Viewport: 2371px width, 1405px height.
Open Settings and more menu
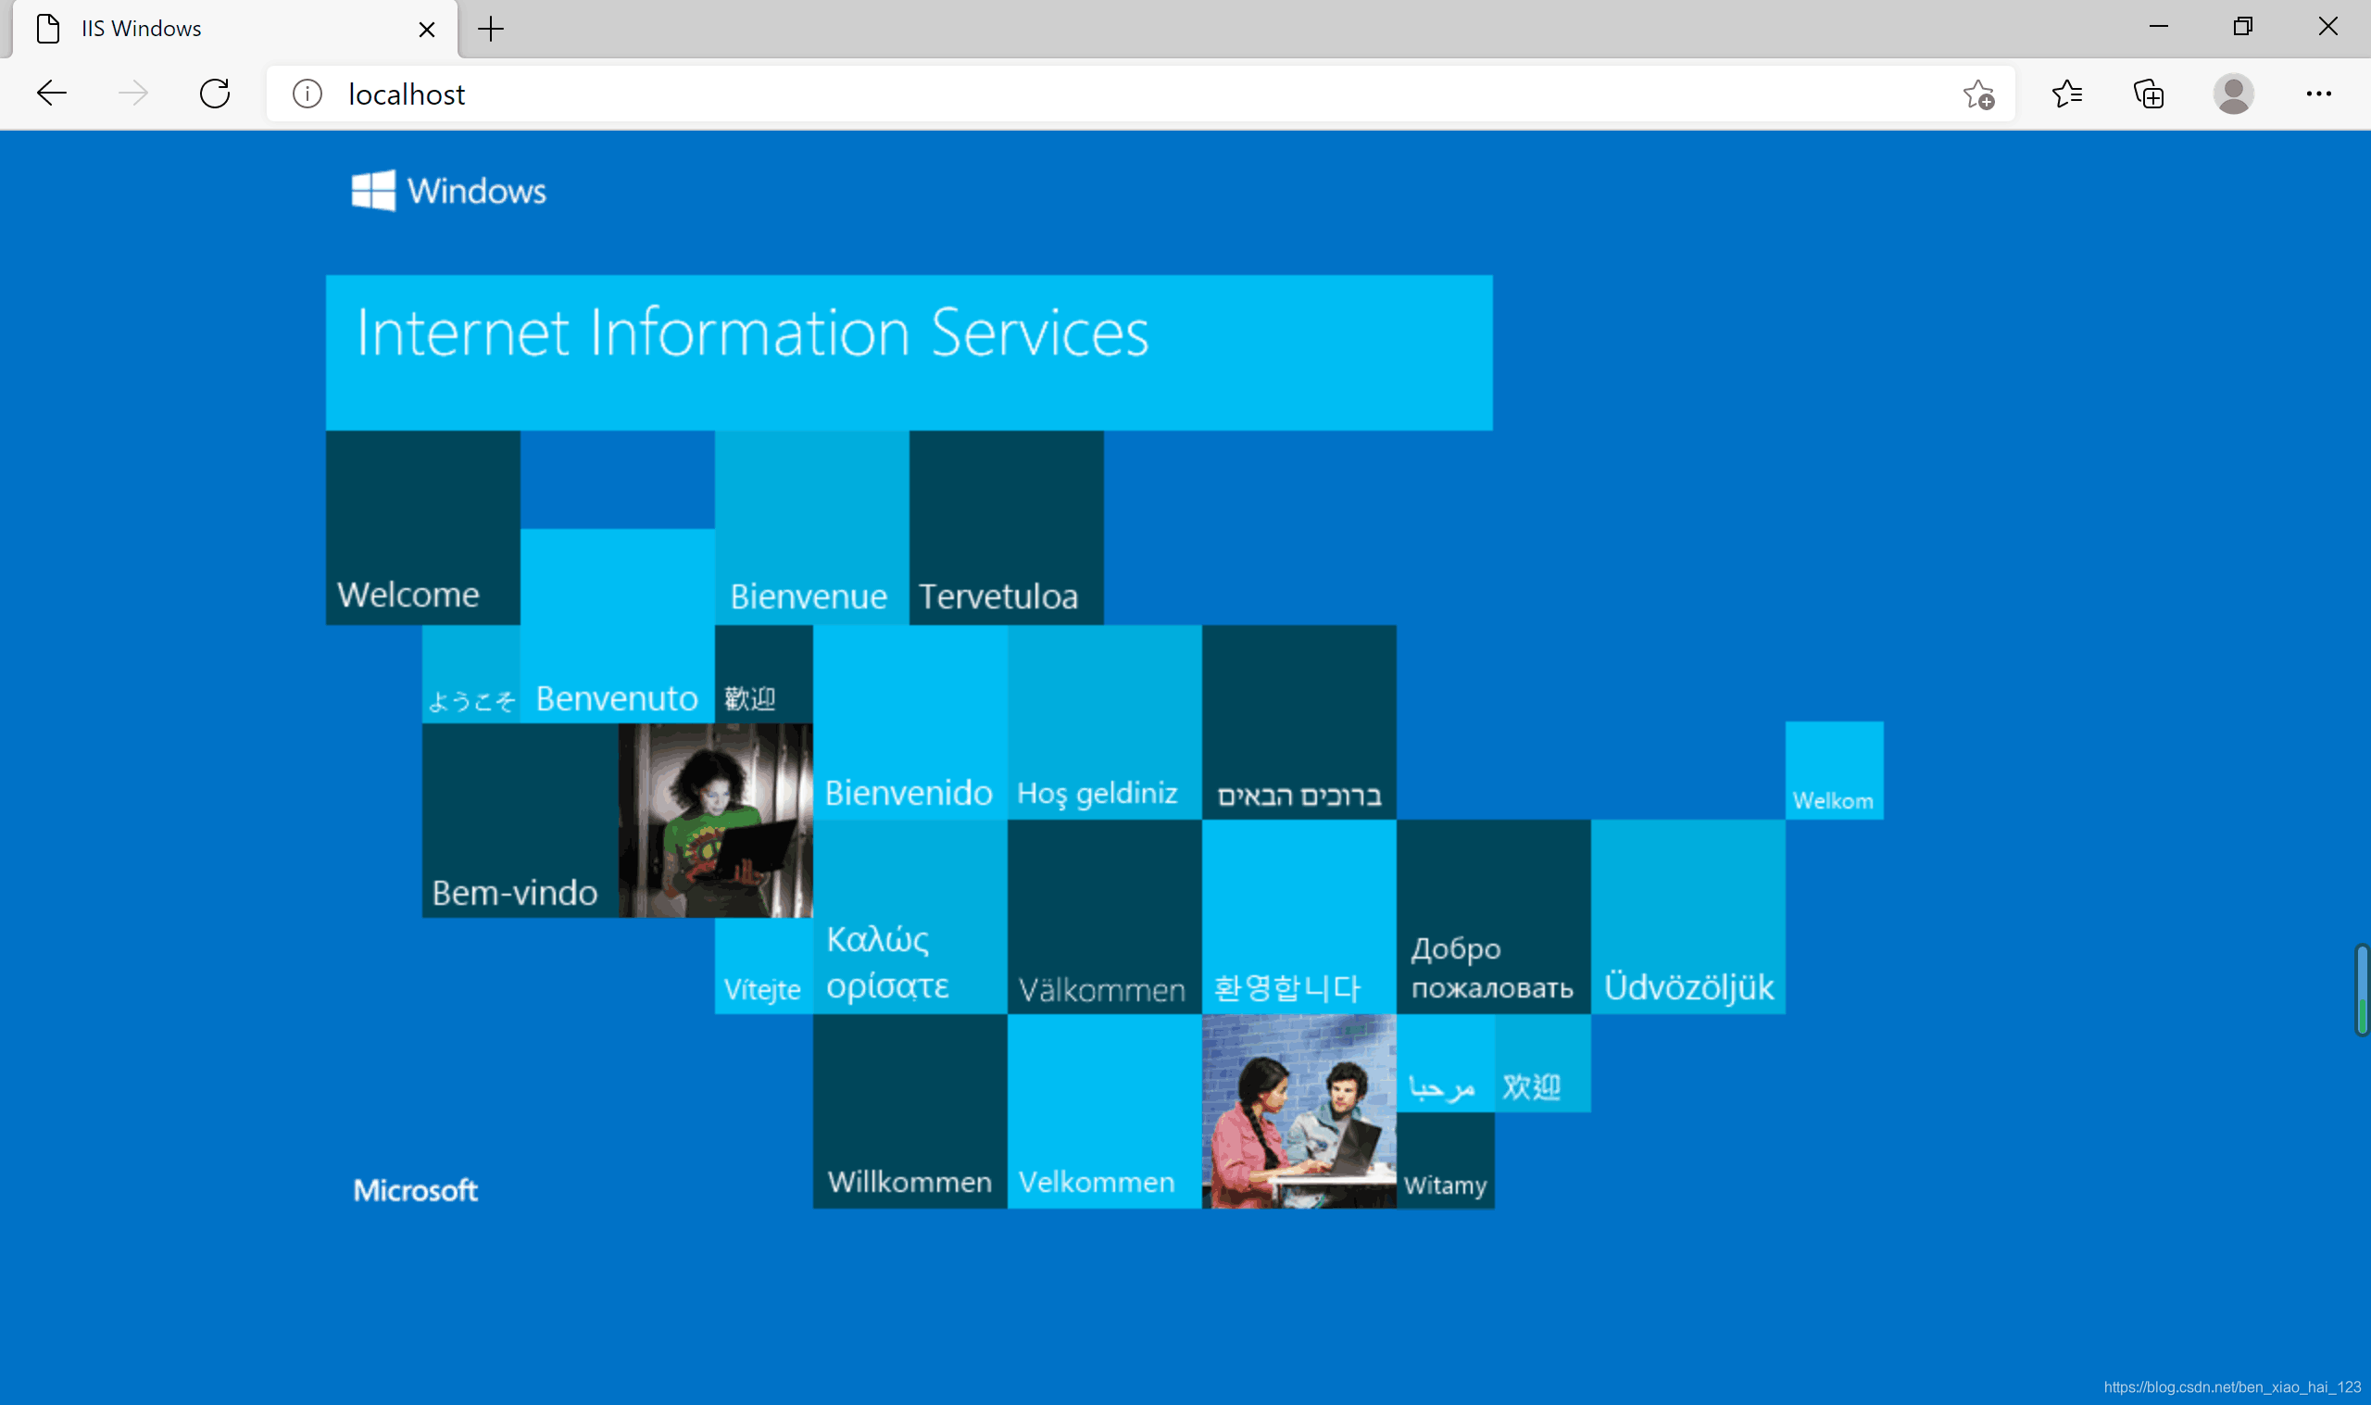click(2318, 94)
